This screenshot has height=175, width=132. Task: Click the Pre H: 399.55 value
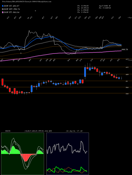(x=83, y=8)
